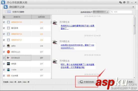
Task: Click 苏州微生活 avatar in friend list
Action: coord(8,58)
